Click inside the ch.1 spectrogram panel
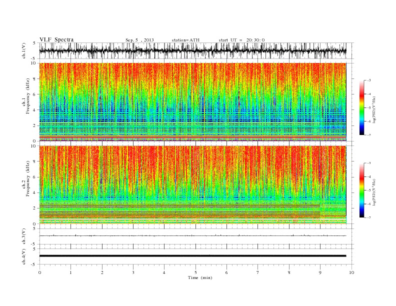The height and width of the screenshot is (306, 396). click(x=192, y=102)
